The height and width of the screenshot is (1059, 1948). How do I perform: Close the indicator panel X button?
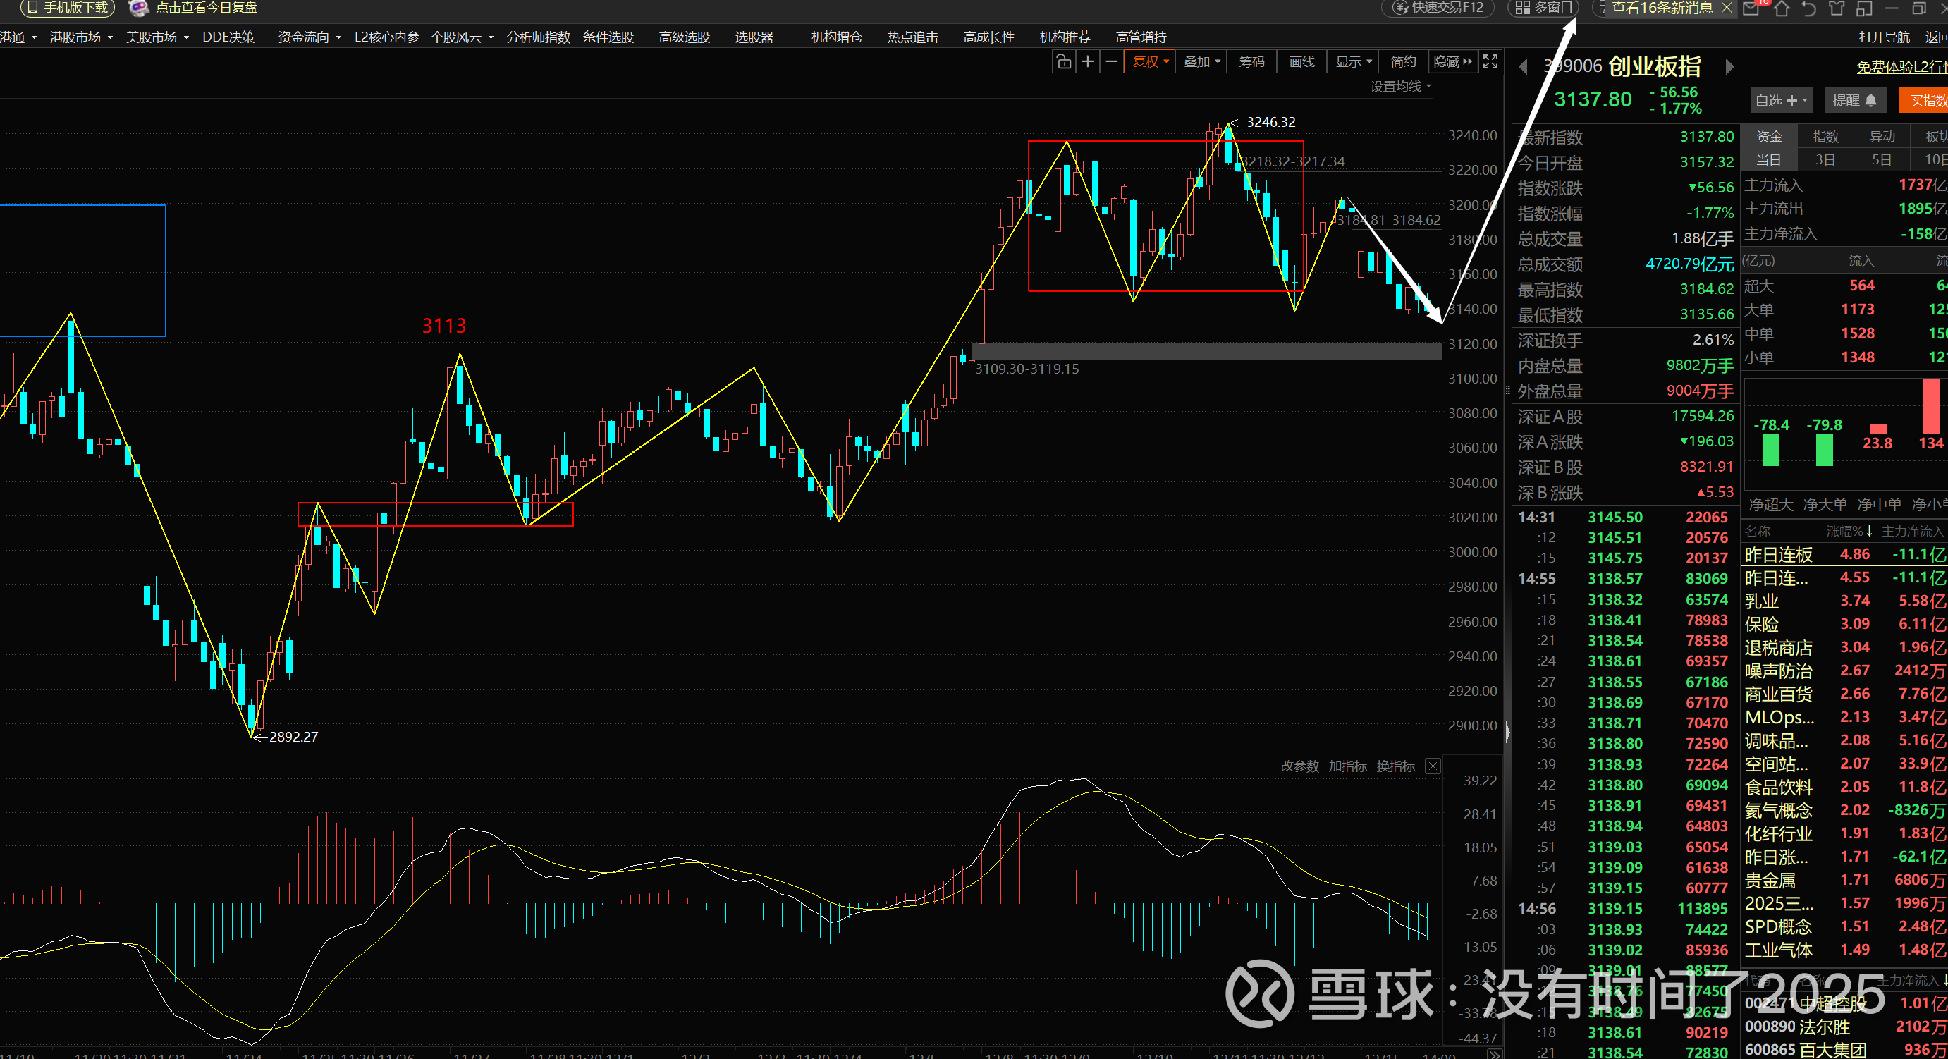[x=1432, y=766]
